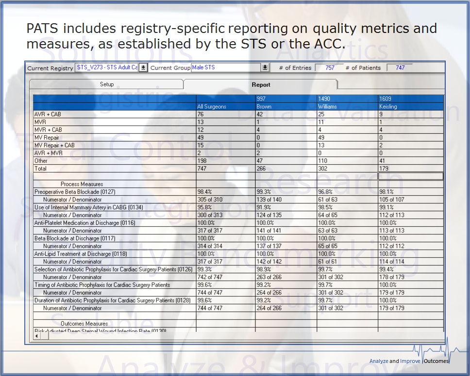Viewport: 470px width, 376px height.
Task: Click Williams Other value 110
Action: point(347,161)
